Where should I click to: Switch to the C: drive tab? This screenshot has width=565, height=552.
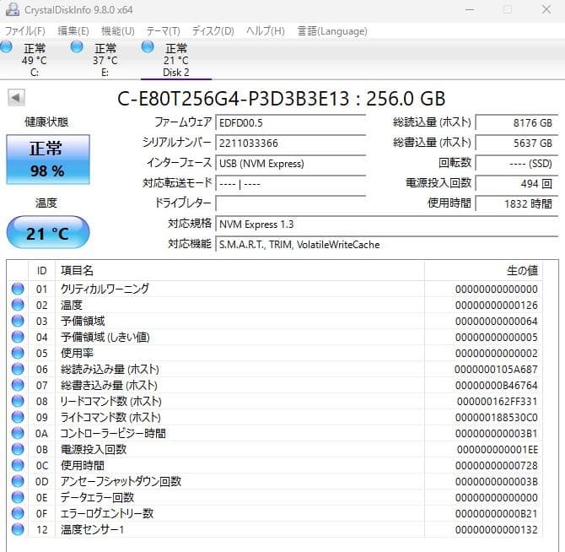pos(35,59)
